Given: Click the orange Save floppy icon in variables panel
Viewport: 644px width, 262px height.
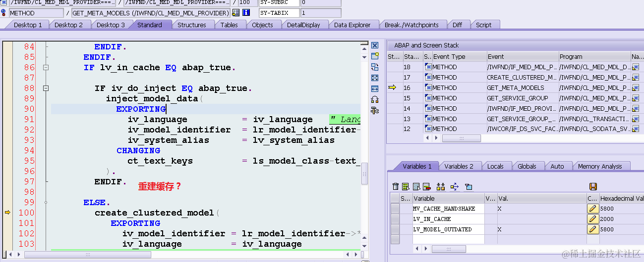Looking at the screenshot, I should point(593,186).
